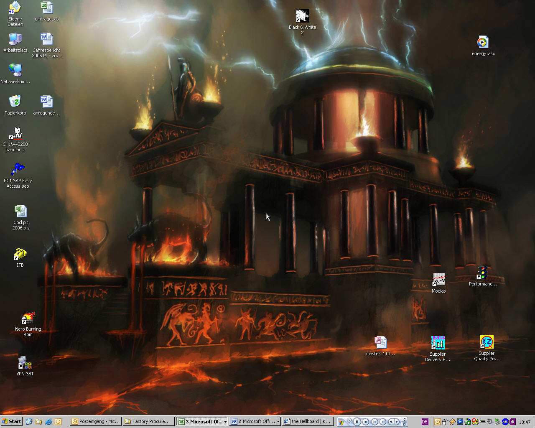
Task: Stop playback in Media Player toolbar
Action: 365,422
